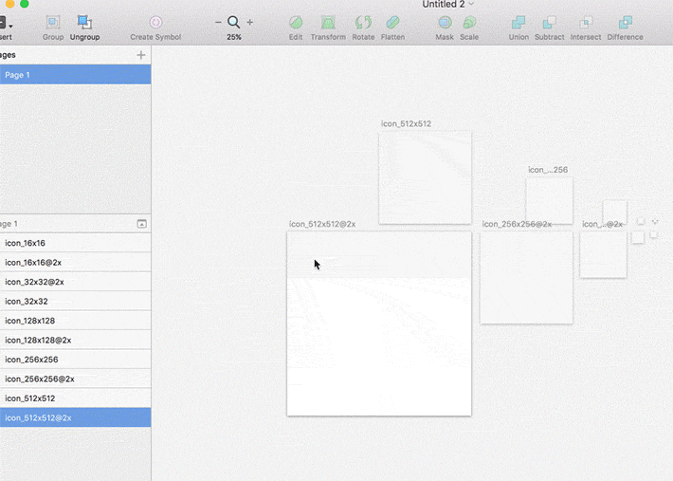The image size is (673, 481).
Task: Click the Create Symbol icon
Action: tap(155, 23)
